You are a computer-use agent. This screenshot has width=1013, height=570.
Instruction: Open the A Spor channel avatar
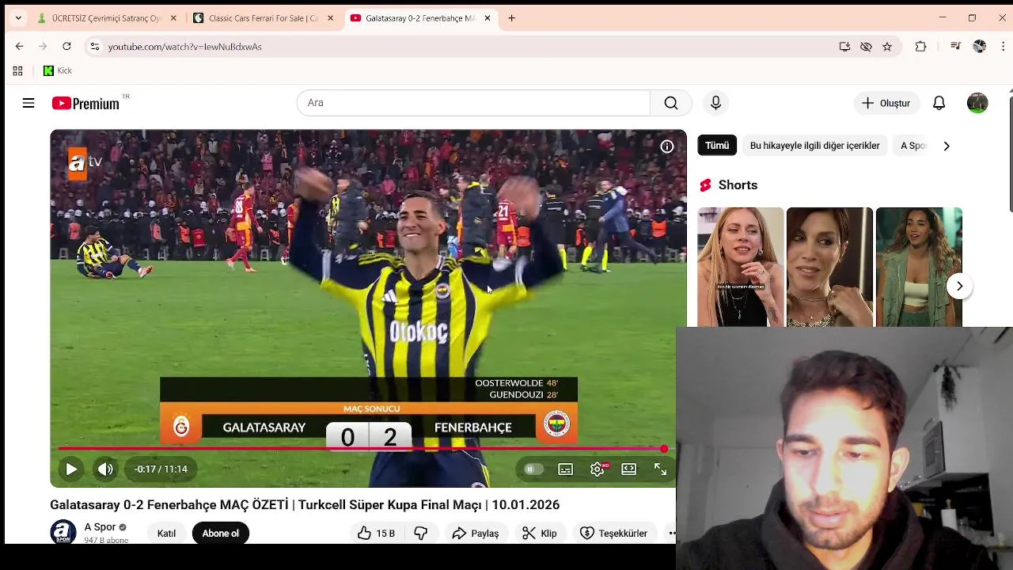click(x=63, y=532)
